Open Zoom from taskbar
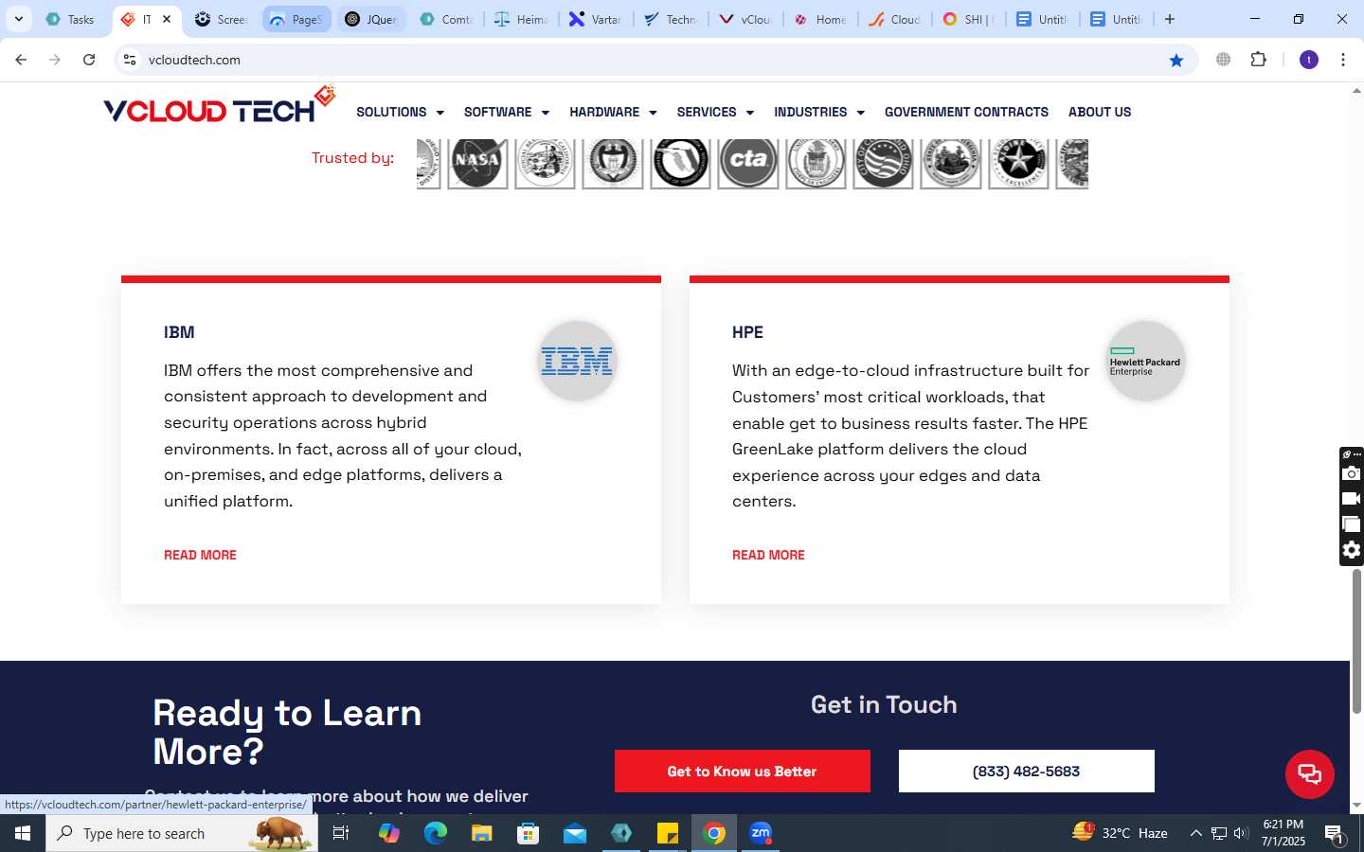Image resolution: width=1364 pixels, height=852 pixels. [x=761, y=833]
